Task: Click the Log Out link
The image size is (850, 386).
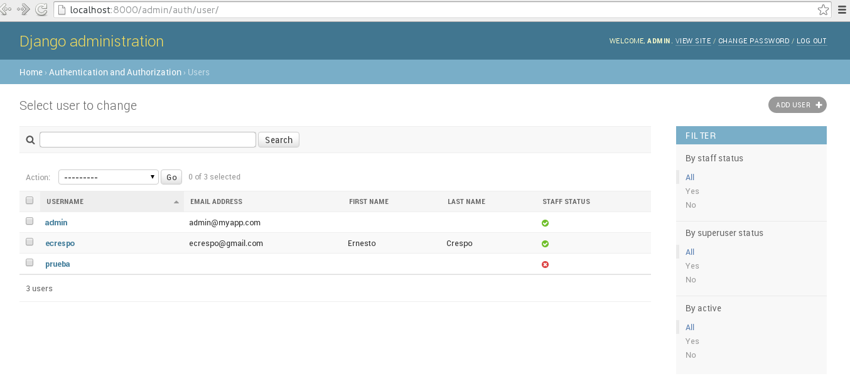Action: 811,41
